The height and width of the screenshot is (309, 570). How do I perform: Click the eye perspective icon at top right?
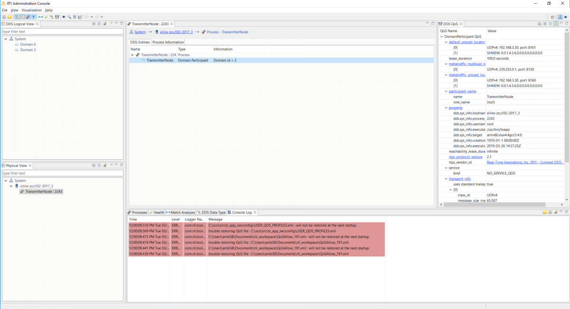coord(566,17)
